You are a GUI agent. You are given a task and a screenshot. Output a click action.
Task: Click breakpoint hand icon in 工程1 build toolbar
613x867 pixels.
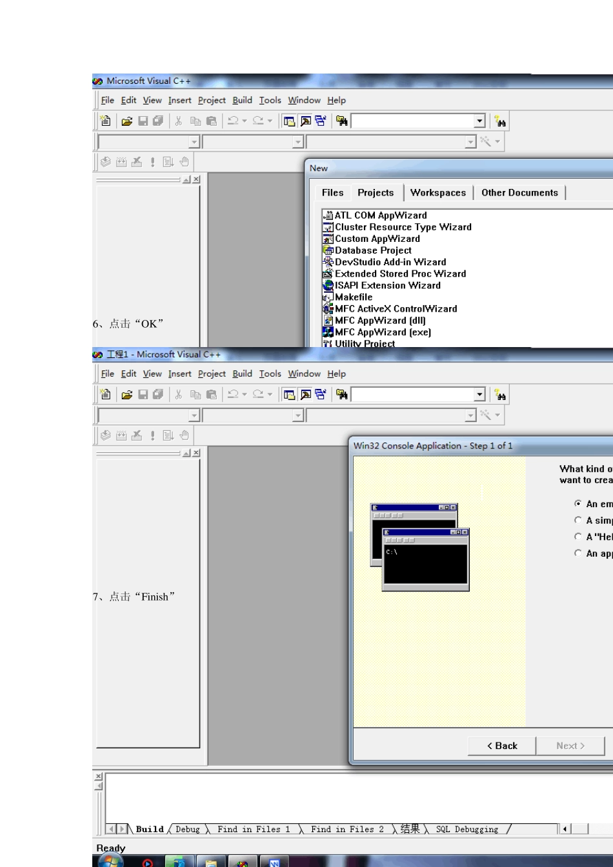[x=184, y=435]
